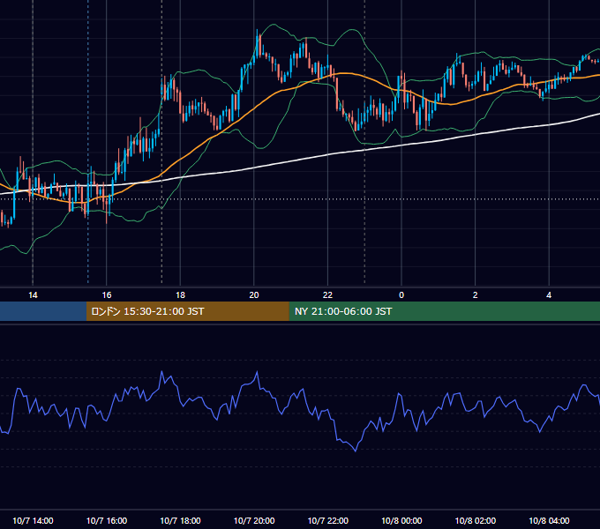Click the 10/7 22:00 date label
The image size is (600, 529).
[328, 520]
